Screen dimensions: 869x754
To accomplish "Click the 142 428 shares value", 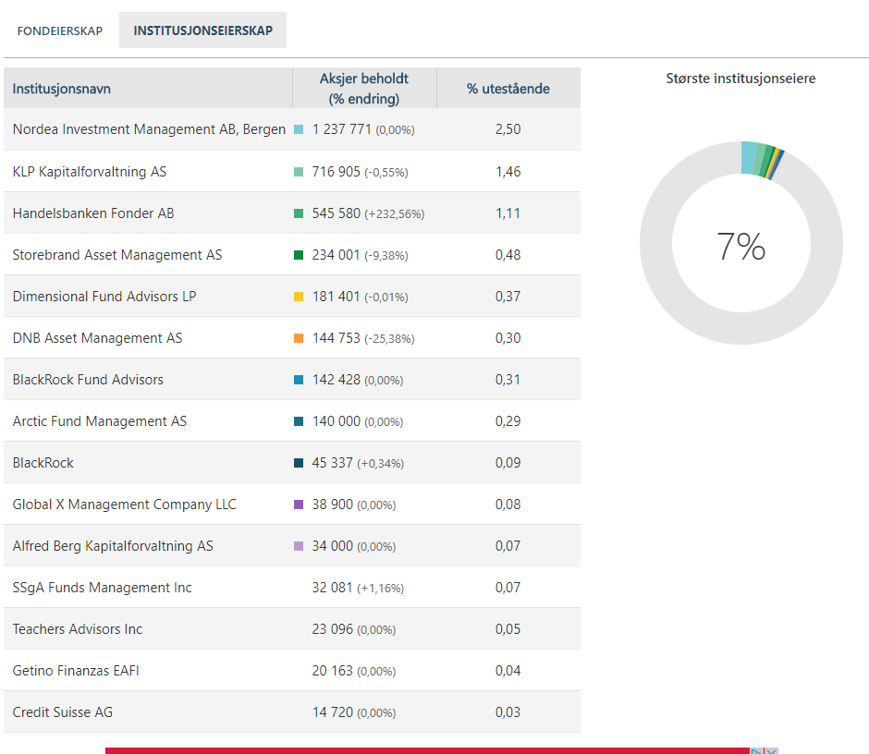I will (x=336, y=380).
